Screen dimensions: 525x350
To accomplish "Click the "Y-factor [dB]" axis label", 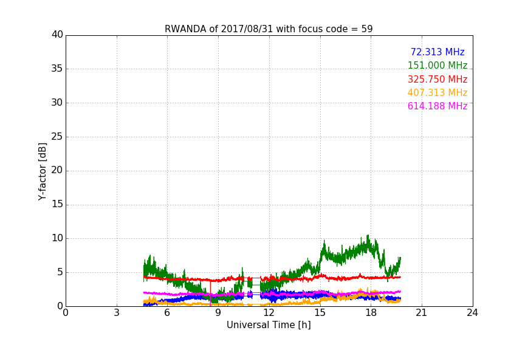I will point(42,171).
